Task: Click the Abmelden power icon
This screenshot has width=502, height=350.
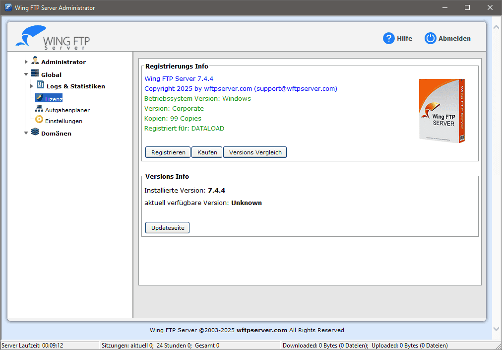Action: point(430,38)
